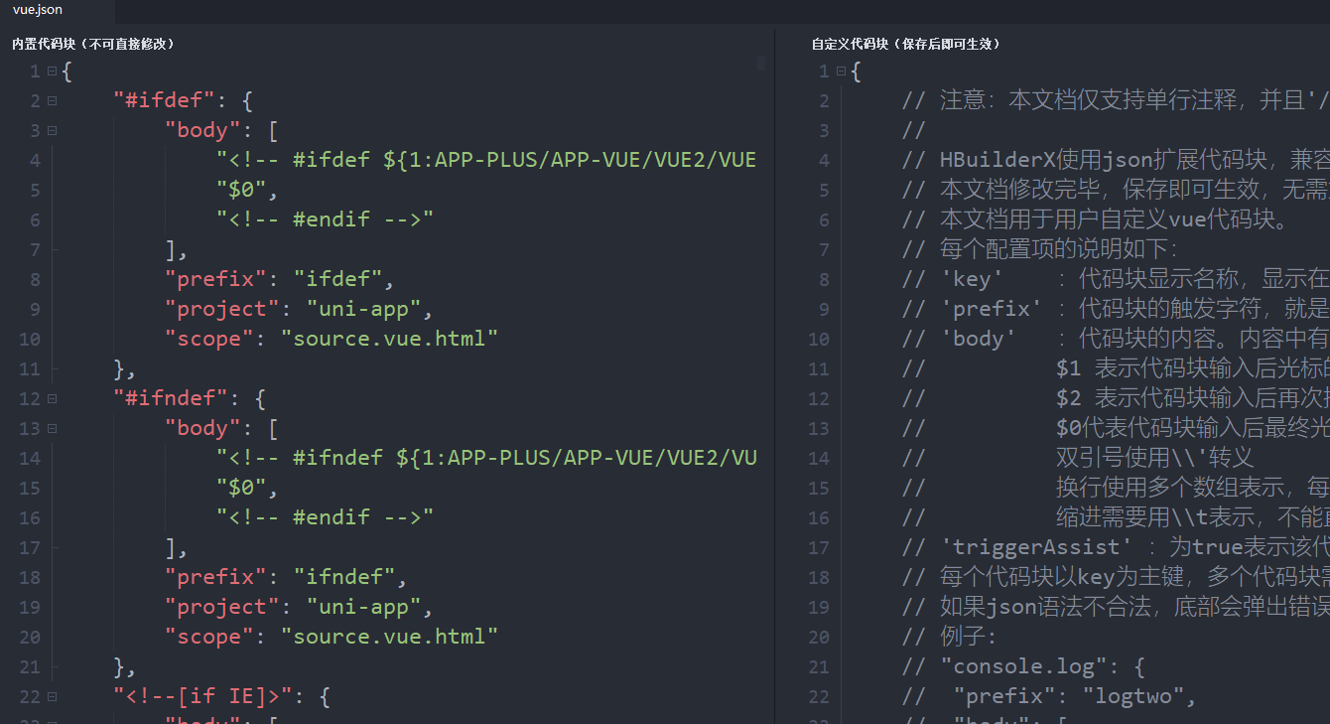The height and width of the screenshot is (724, 1330).
Task: Click line number 8 in the left gutter
Action: pos(35,280)
